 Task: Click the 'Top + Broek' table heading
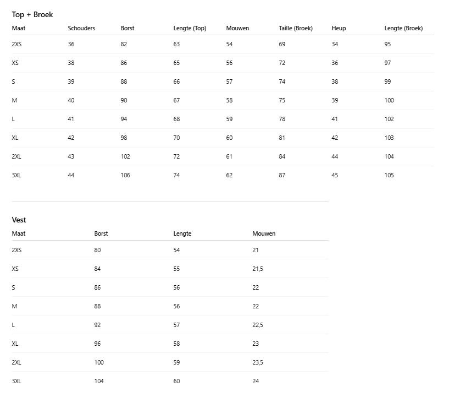pos(32,15)
